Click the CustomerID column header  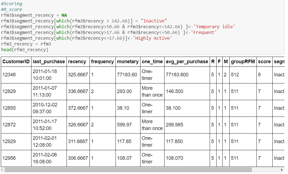click(x=16, y=62)
